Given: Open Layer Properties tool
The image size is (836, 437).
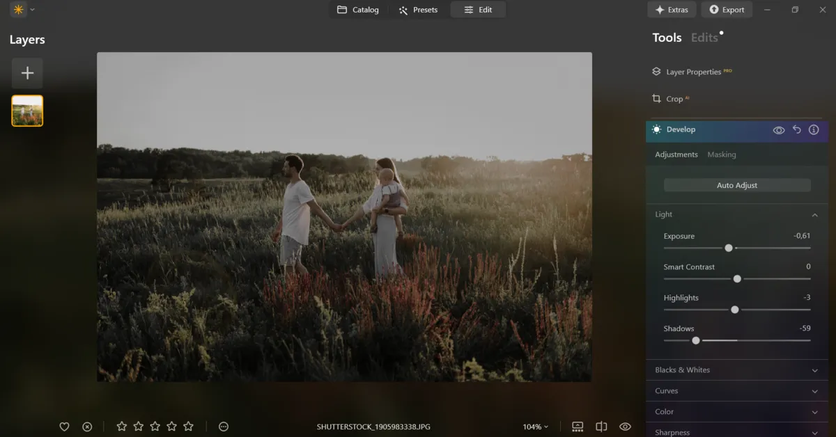Looking at the screenshot, I should 692,72.
